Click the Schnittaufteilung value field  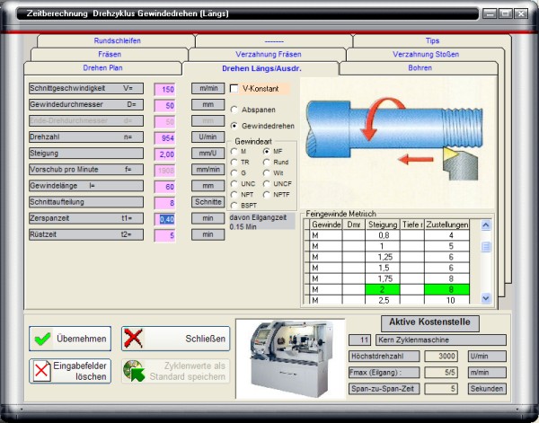164,203
